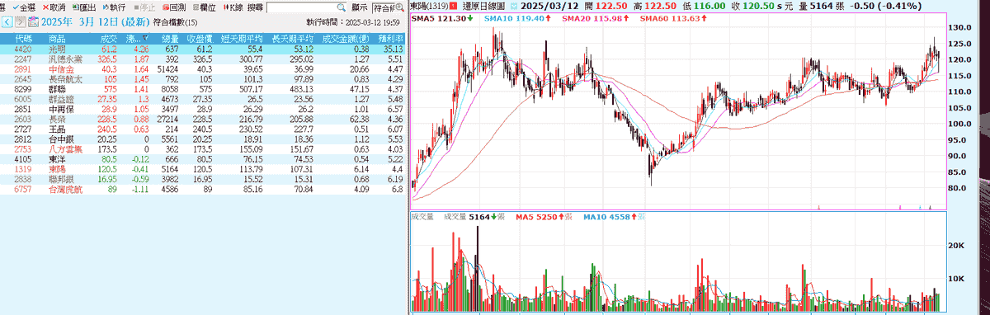Click the magnifier search icon
Image resolution: width=990 pixels, height=315 pixels.
341,7
